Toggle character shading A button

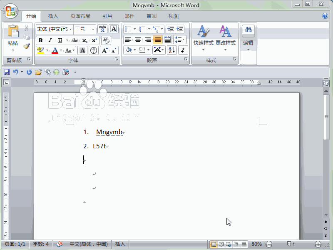[82, 50]
